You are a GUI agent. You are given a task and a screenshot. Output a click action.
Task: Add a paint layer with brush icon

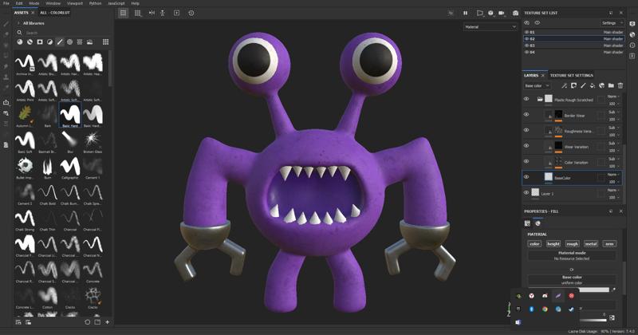583,85
